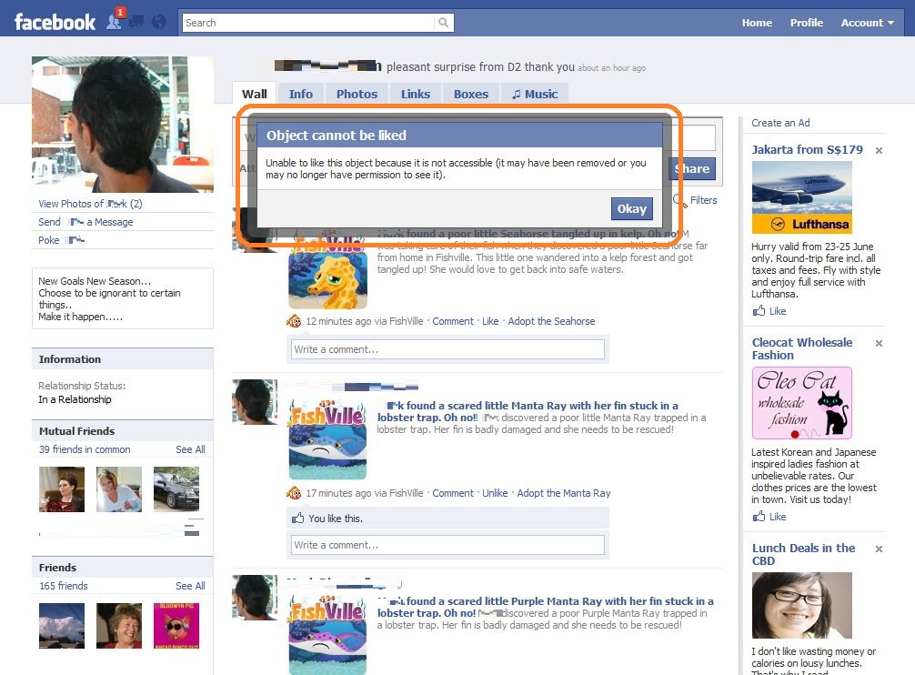Click thumbs-up icon under Cleocat ad
Screen dimensions: 915x675
coord(759,516)
